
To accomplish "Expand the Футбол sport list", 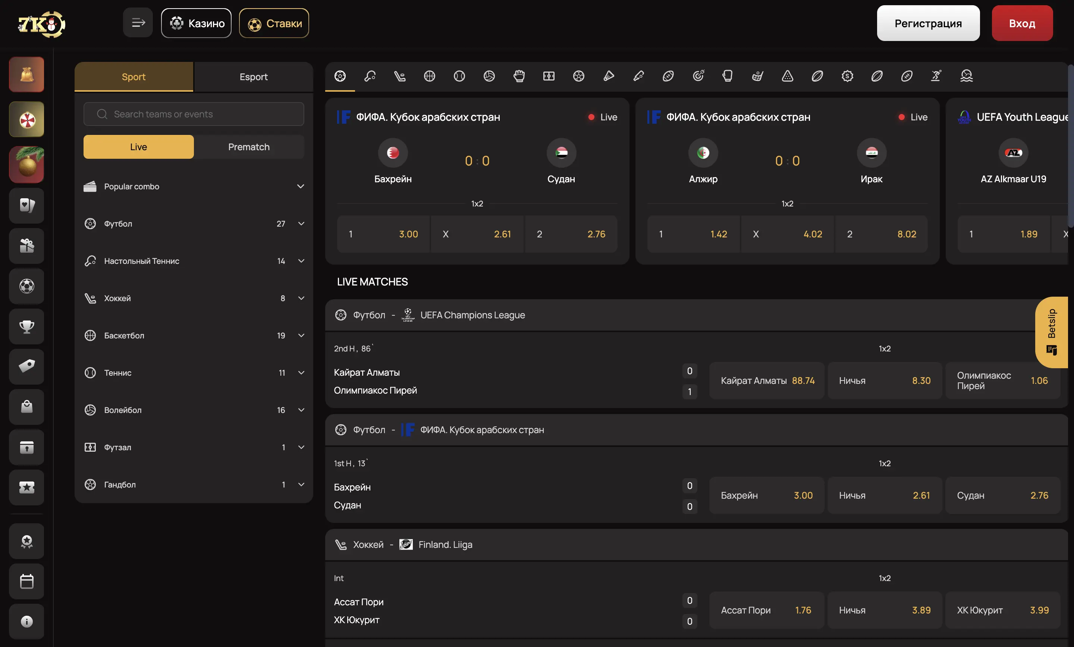I will (x=301, y=224).
